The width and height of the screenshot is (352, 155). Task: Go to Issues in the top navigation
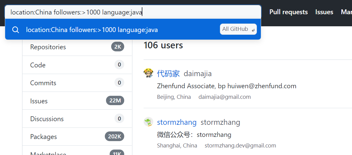(324, 12)
